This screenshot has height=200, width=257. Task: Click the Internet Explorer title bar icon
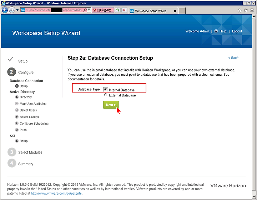click(x=3, y=3)
